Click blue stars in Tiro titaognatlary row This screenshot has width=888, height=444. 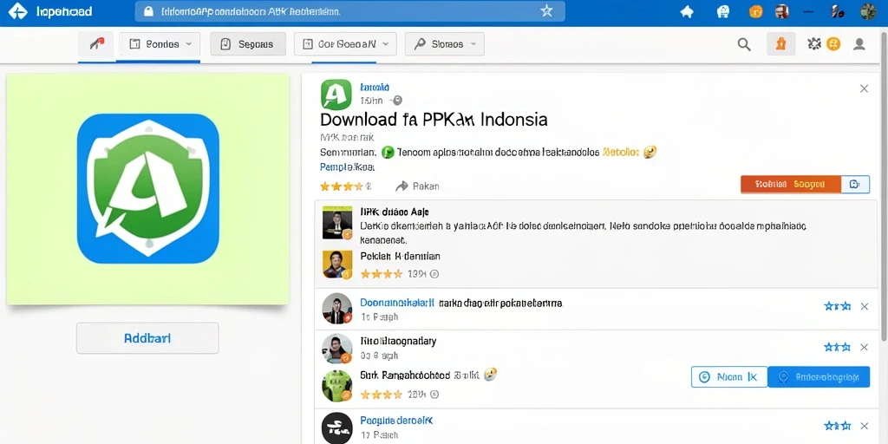[837, 347]
